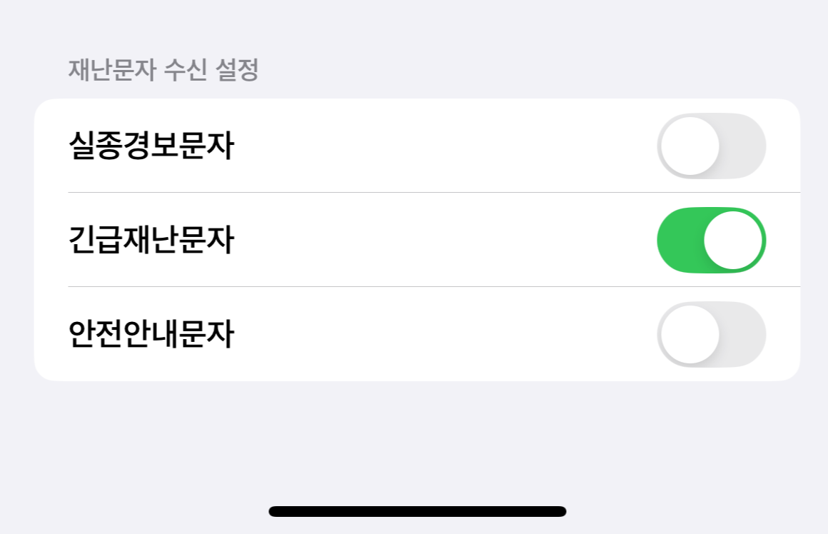Viewport: 828px width, 534px height.
Task: Tap the green switch next to 긴급재난문자
Action: tap(711, 240)
